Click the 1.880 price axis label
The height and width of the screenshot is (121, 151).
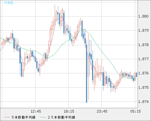coord(143,16)
